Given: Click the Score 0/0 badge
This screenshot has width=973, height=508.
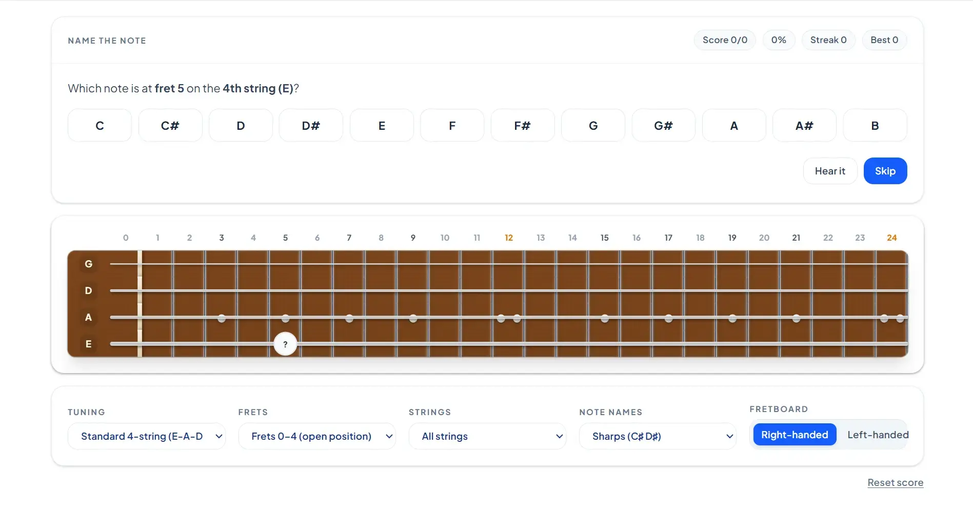Looking at the screenshot, I should click(725, 40).
